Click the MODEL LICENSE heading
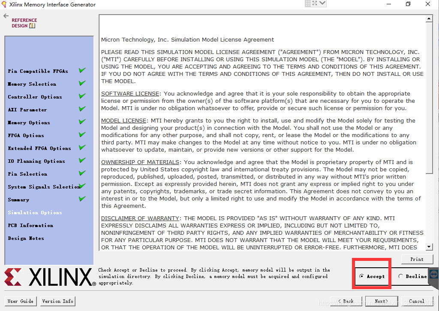The width and height of the screenshot is (439, 311). tap(124, 120)
